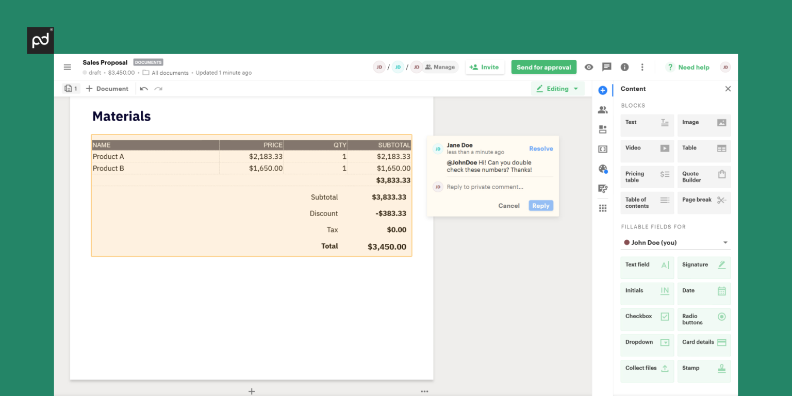The height and width of the screenshot is (396, 792).
Task: Open the comments panel icon
Action: (606, 67)
